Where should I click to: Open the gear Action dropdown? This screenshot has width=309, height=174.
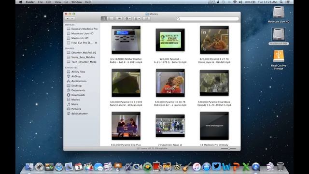pyautogui.click(x=127, y=18)
